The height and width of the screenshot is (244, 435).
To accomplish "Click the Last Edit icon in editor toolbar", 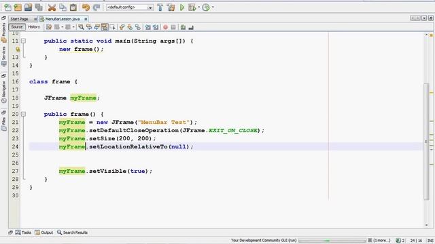I will [x=49, y=27].
